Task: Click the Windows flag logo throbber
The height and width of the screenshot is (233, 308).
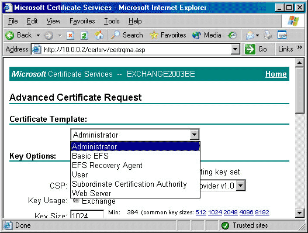Action: 293,21
